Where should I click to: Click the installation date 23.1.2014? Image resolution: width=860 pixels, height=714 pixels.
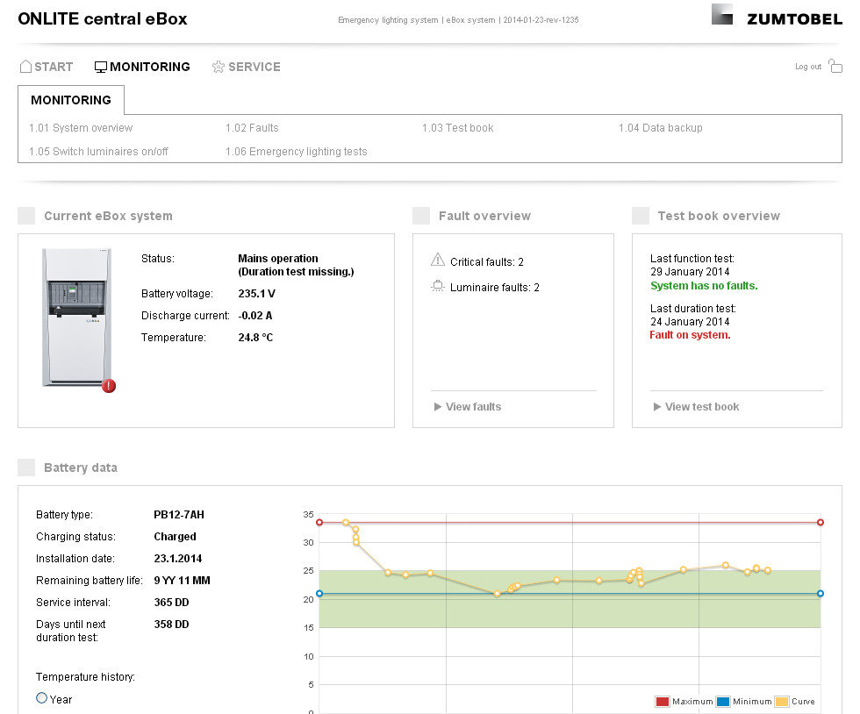point(177,558)
